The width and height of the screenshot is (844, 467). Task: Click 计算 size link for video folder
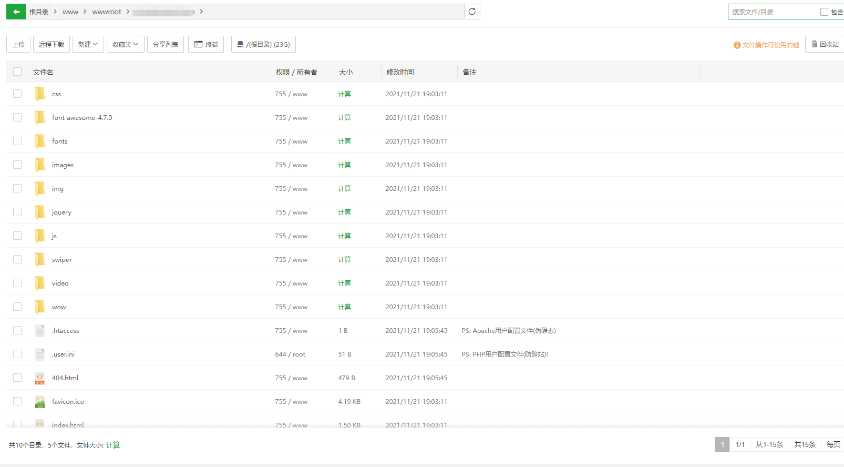[x=344, y=283]
